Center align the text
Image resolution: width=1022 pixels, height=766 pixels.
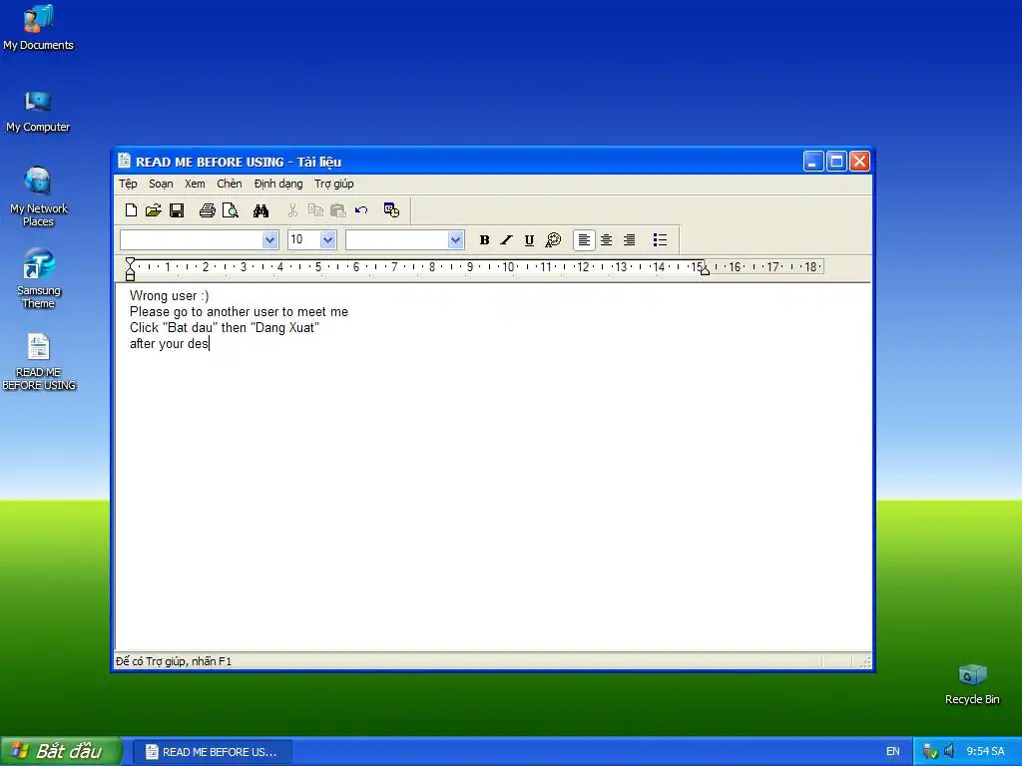[606, 240]
